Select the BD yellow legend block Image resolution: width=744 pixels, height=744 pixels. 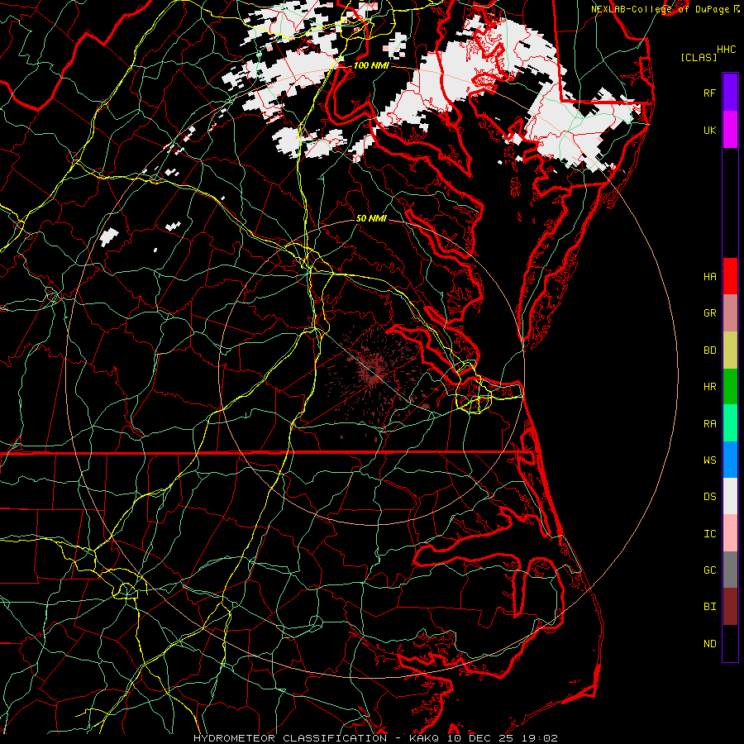click(730, 351)
